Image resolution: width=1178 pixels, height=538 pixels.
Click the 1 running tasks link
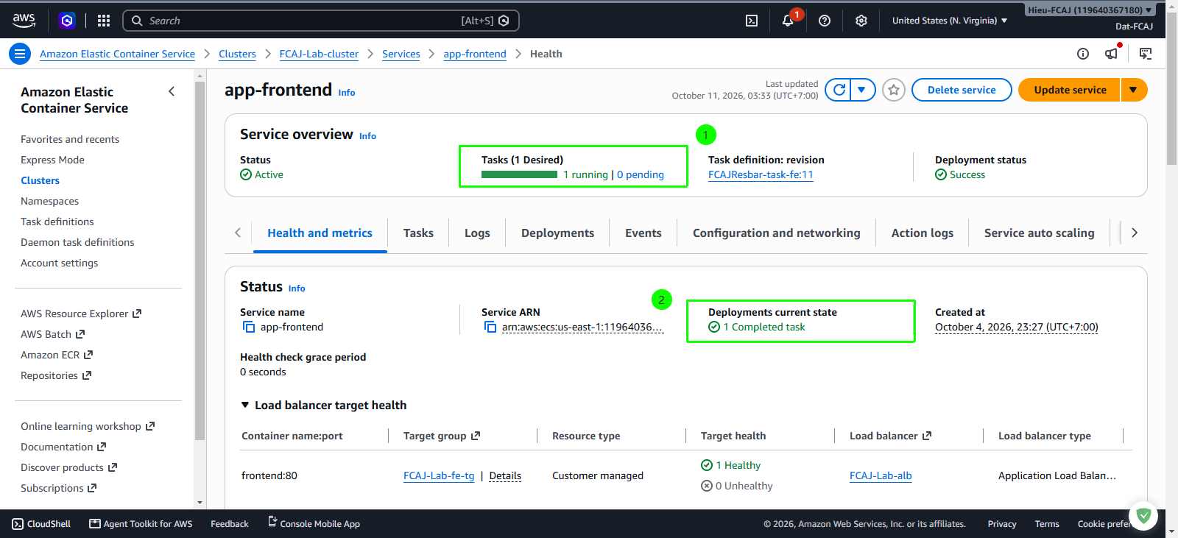[x=585, y=174]
